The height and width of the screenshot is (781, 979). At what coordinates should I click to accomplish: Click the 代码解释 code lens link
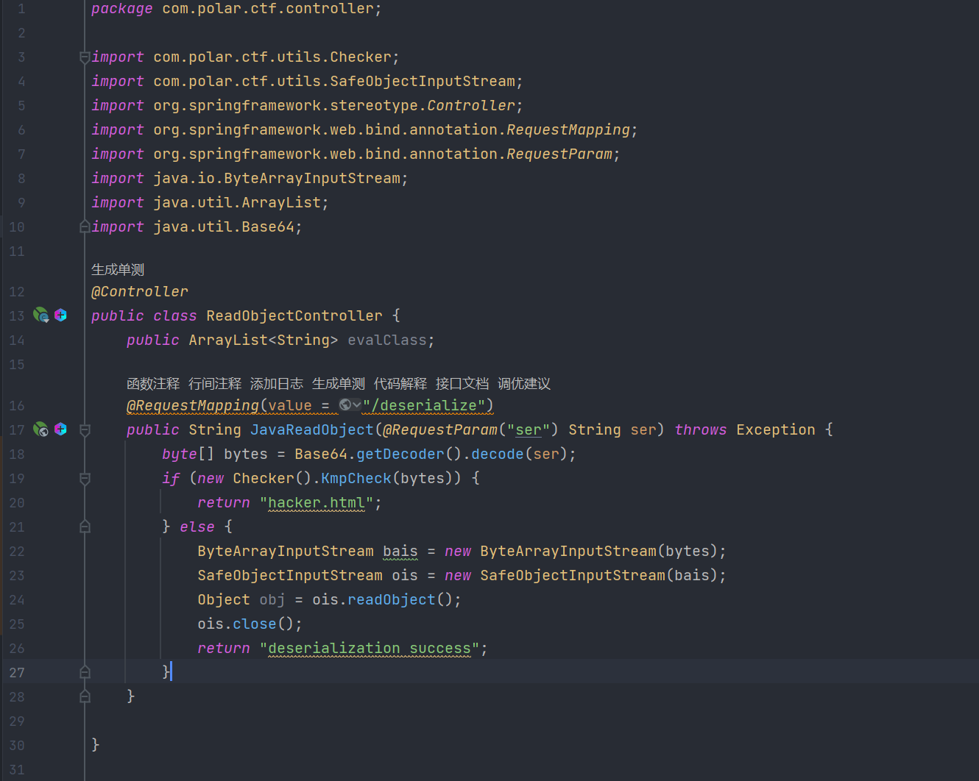pos(400,384)
